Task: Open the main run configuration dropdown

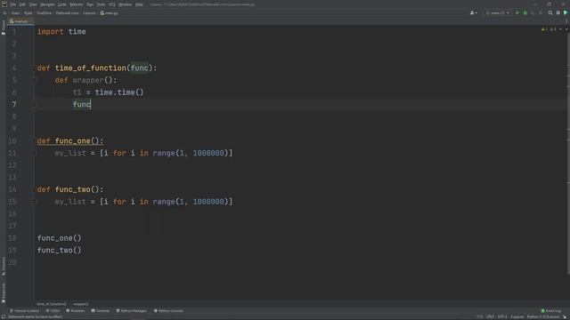Action: point(498,12)
